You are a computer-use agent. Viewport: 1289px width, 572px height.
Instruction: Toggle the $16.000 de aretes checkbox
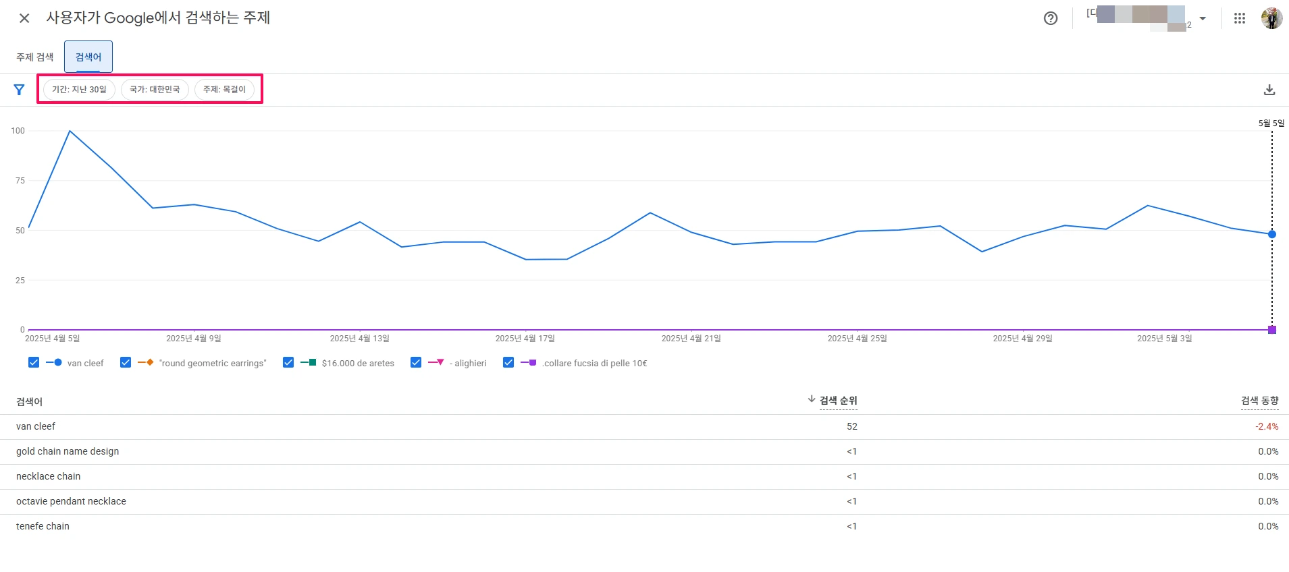pyautogui.click(x=288, y=363)
